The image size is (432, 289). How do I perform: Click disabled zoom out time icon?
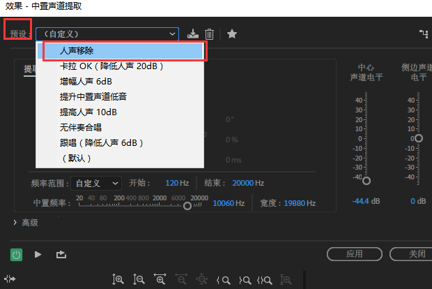pyautogui.click(x=181, y=279)
